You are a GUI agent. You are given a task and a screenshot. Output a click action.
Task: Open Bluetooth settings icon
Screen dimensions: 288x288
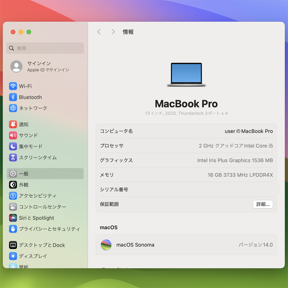[13, 97]
